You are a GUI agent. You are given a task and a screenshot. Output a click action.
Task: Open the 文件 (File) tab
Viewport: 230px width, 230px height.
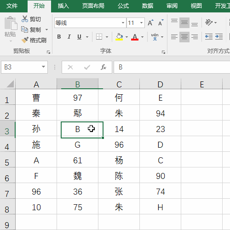coord(12,6)
